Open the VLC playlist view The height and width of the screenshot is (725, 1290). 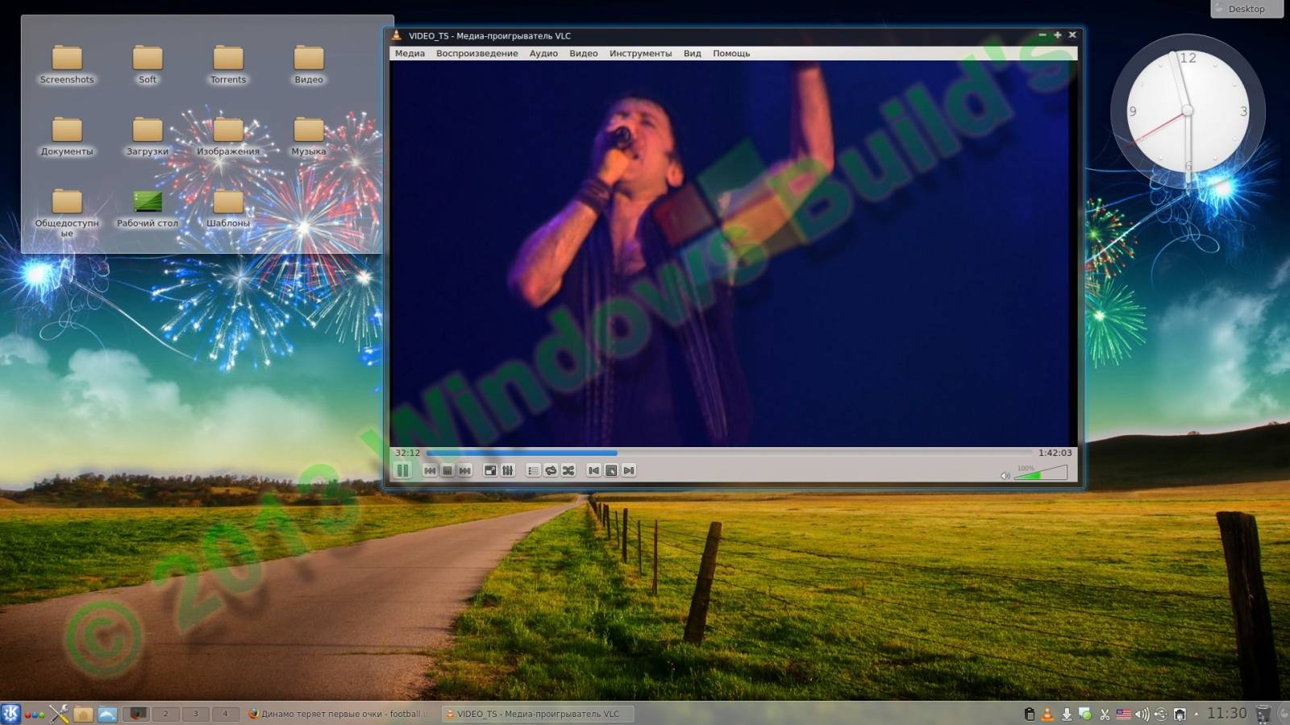coord(533,470)
